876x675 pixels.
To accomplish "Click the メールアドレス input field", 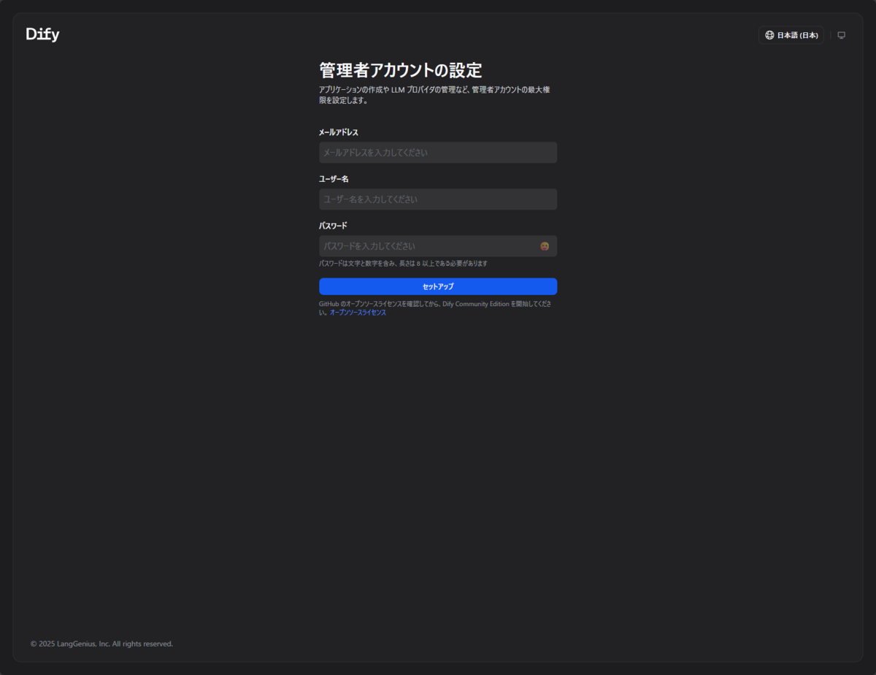I will (437, 152).
